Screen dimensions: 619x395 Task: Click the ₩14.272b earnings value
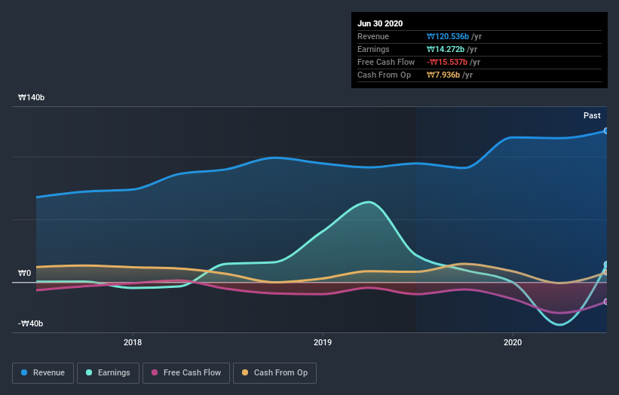pyautogui.click(x=446, y=49)
